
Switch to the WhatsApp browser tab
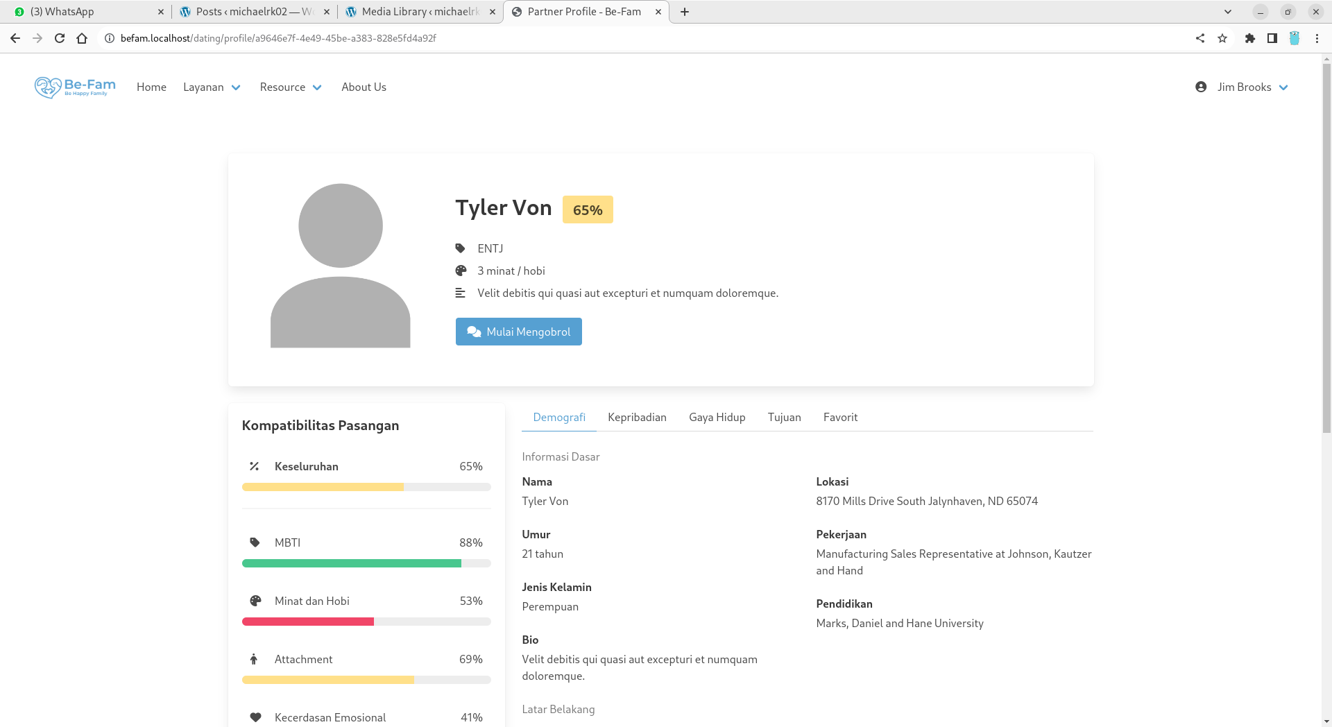click(x=83, y=12)
